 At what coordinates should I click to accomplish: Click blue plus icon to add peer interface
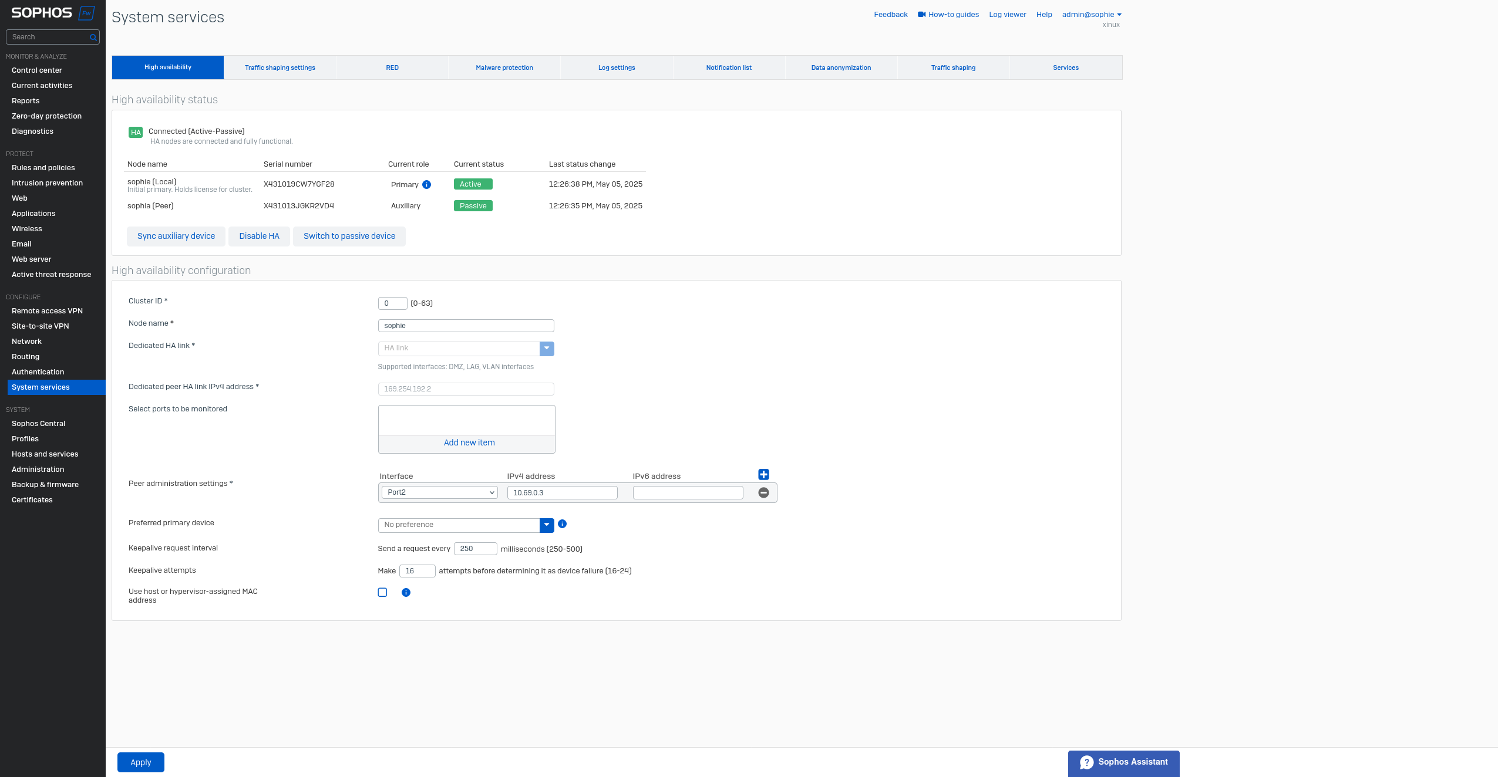click(x=763, y=474)
